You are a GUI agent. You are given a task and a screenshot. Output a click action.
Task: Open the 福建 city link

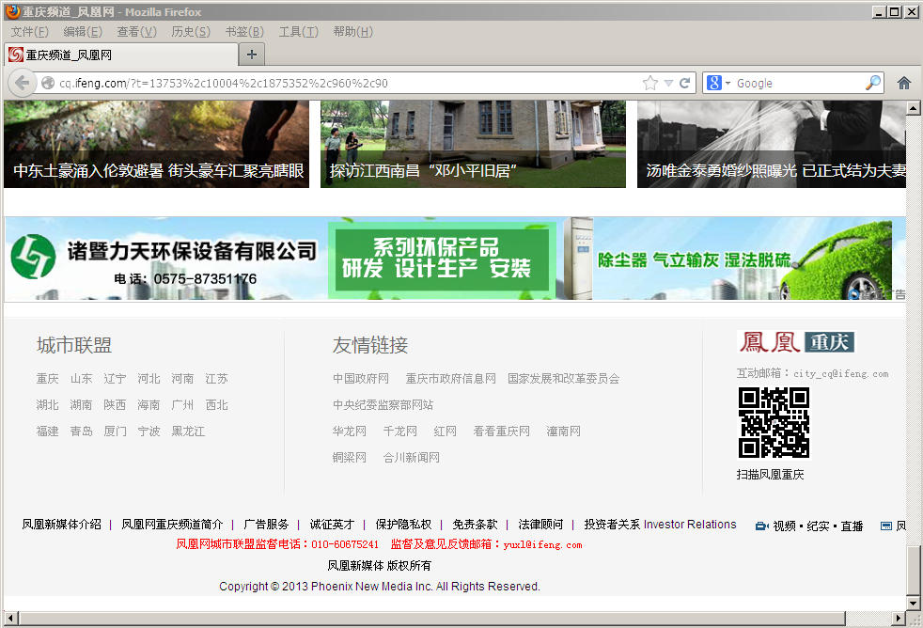(48, 432)
